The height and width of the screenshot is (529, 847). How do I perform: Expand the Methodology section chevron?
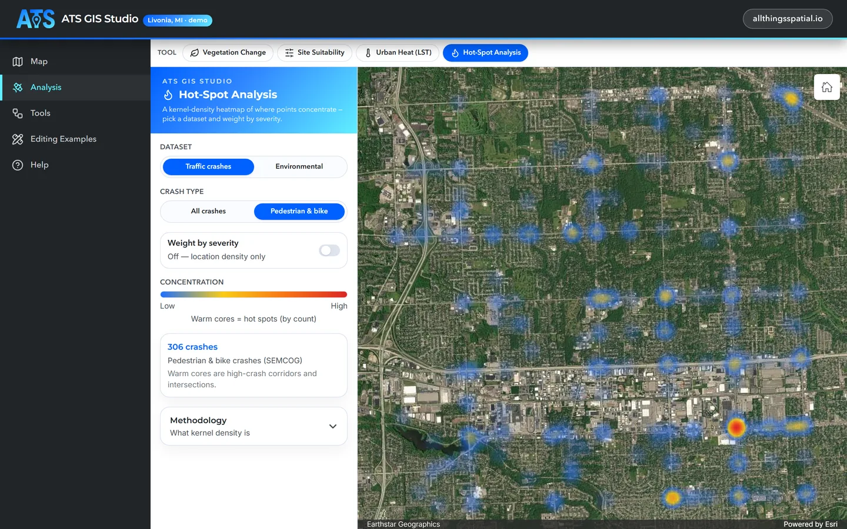point(333,426)
